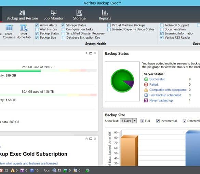Maximize the Gold Subscription licensing panel
Viewport: 200px width, 174px height.
pyautogui.click(x=91, y=139)
